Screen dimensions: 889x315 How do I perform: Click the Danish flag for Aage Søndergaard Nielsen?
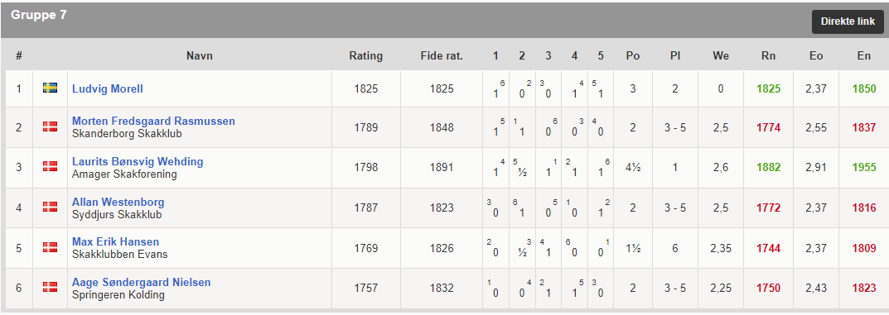click(x=50, y=288)
